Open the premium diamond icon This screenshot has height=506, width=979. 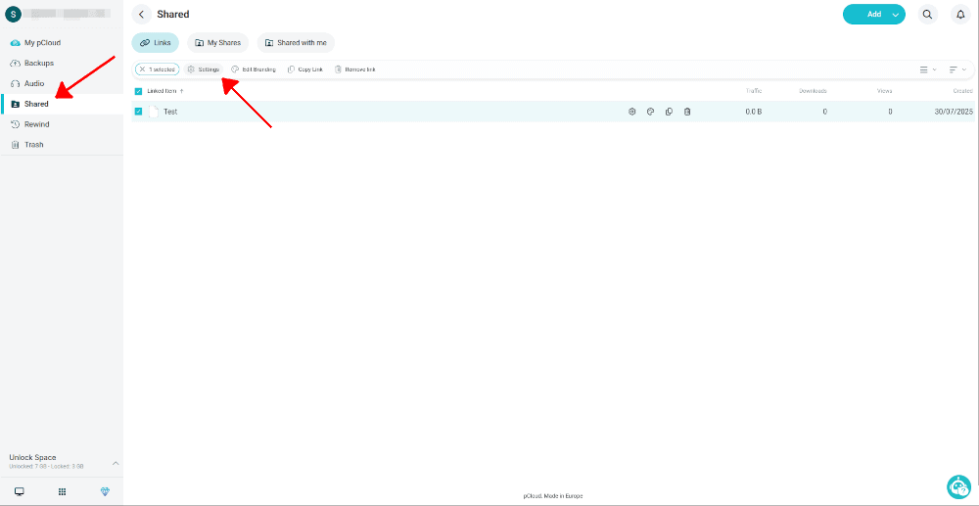point(105,491)
